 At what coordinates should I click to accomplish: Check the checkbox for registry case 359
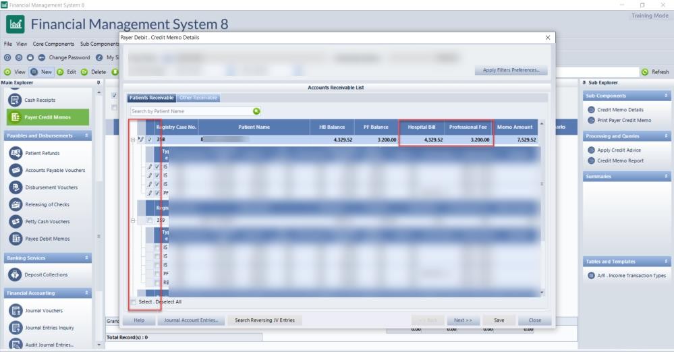pos(149,221)
